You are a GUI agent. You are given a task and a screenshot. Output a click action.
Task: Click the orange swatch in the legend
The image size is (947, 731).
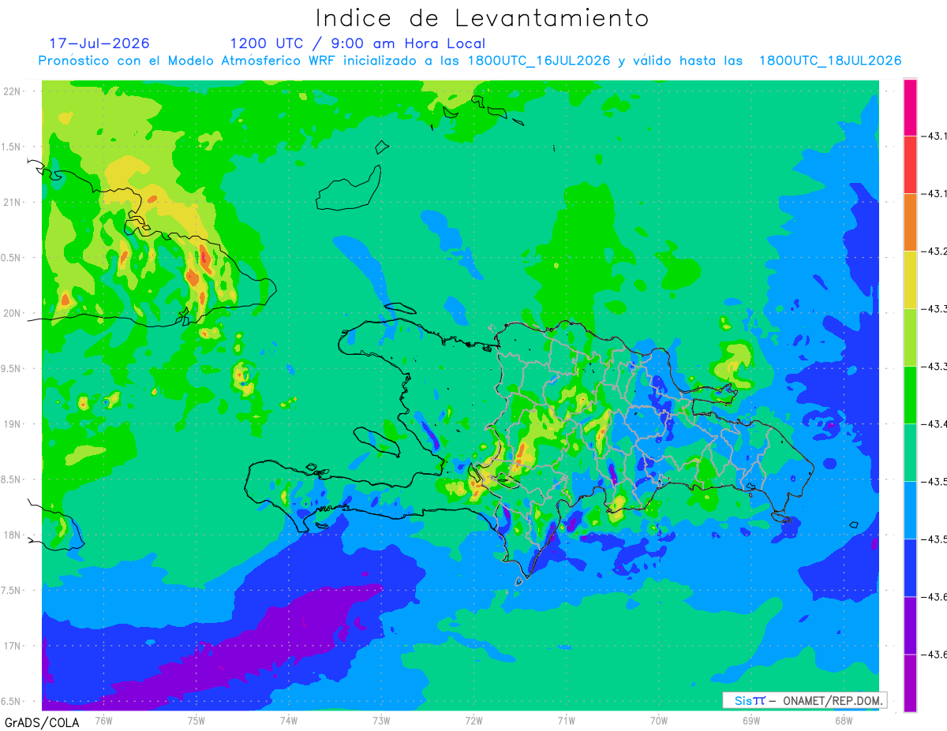coord(910,222)
